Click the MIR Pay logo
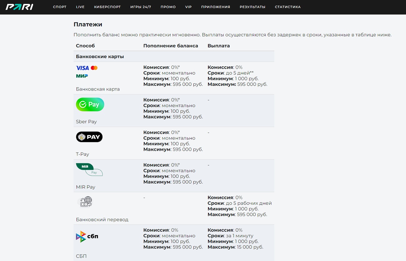The width and height of the screenshot is (406, 261). pos(89,170)
